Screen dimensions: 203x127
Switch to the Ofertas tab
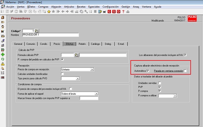(70, 44)
